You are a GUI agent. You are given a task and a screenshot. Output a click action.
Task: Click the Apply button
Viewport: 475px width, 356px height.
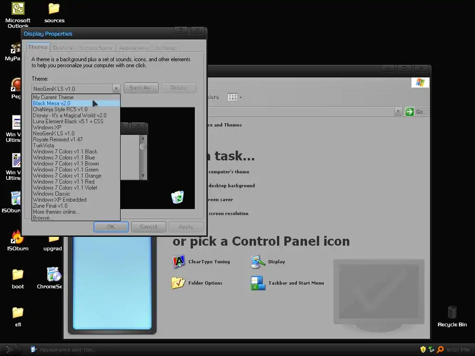click(x=186, y=227)
